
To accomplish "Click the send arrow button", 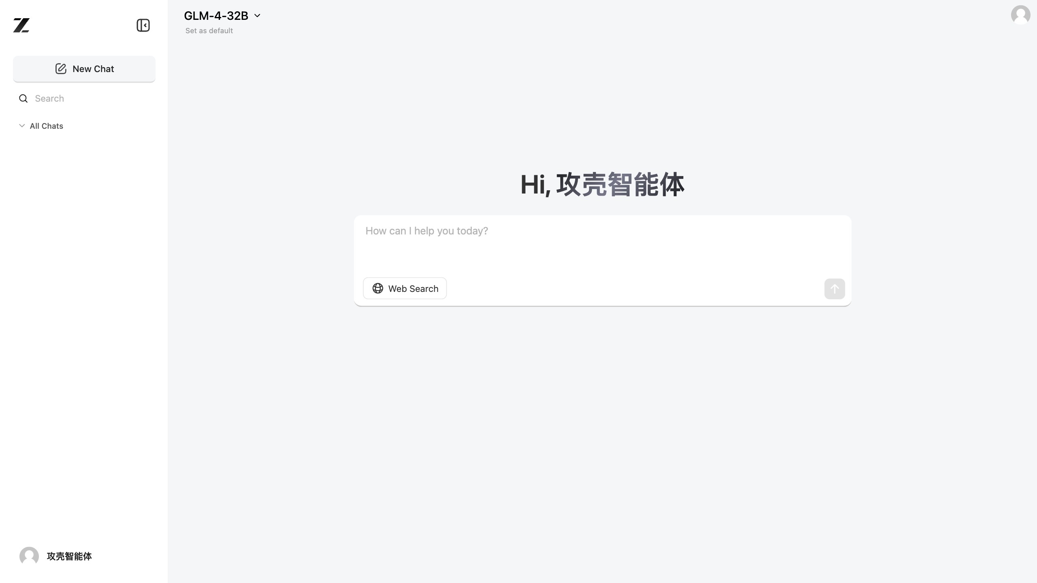I will 834,289.
